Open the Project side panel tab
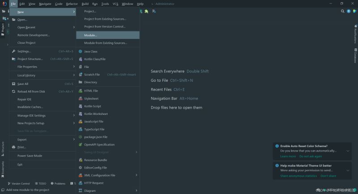 coord(3,30)
